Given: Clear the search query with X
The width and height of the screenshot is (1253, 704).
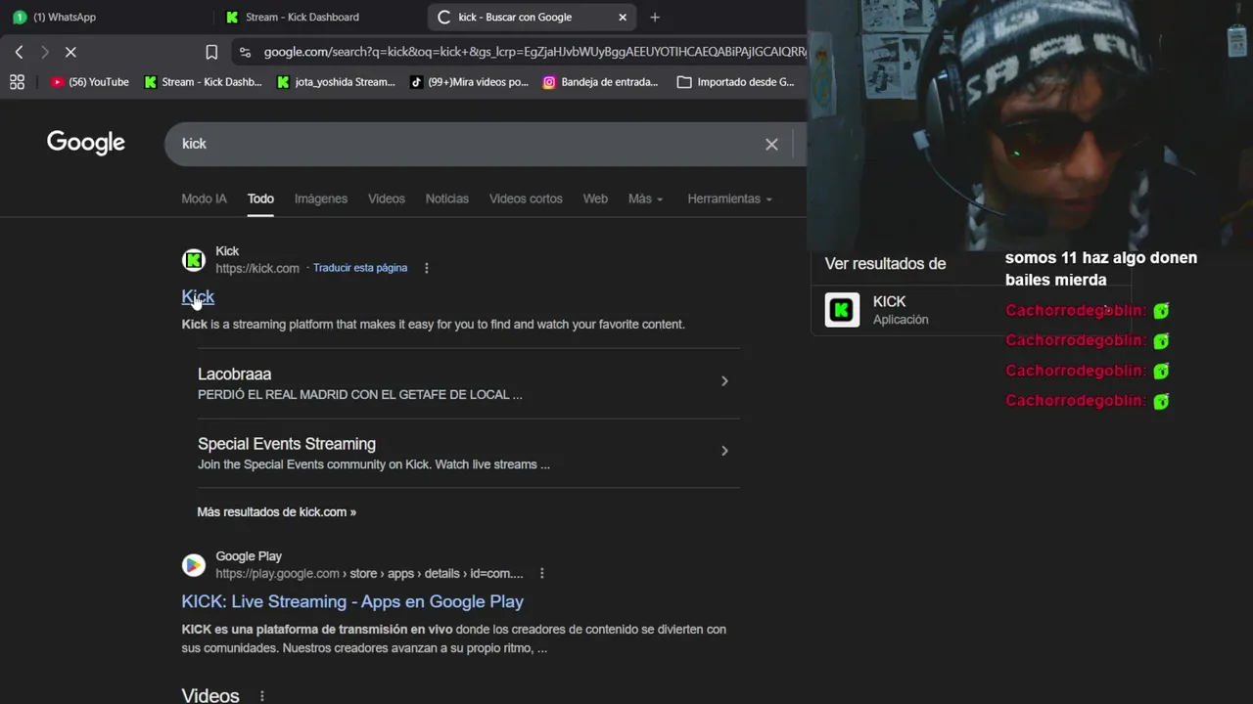Looking at the screenshot, I should [x=771, y=144].
